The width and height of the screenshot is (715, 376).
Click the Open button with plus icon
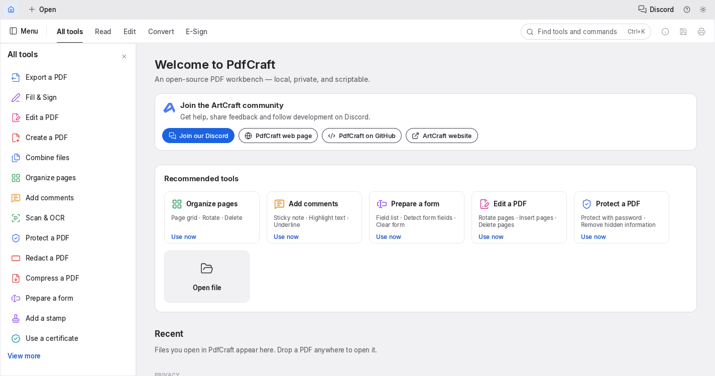point(42,10)
